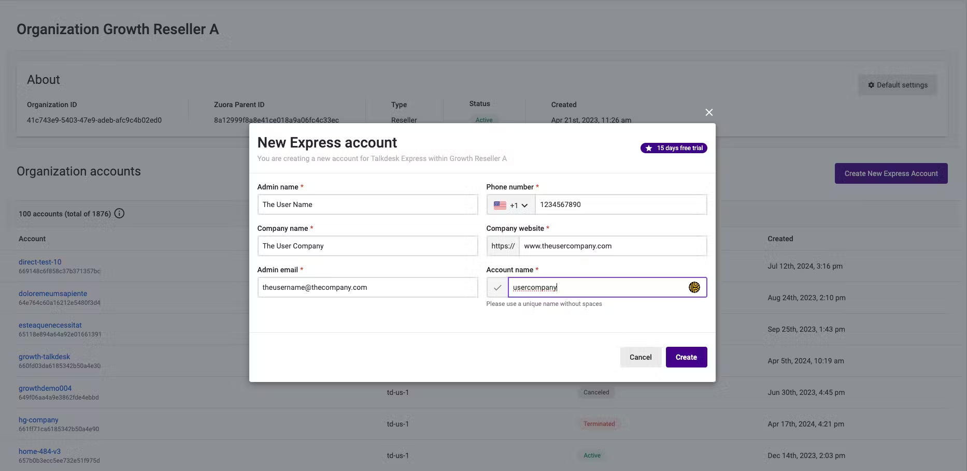This screenshot has width=967, height=471.
Task: Open Default settings
Action: [898, 85]
